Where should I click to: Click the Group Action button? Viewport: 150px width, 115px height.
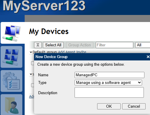click(x=80, y=45)
